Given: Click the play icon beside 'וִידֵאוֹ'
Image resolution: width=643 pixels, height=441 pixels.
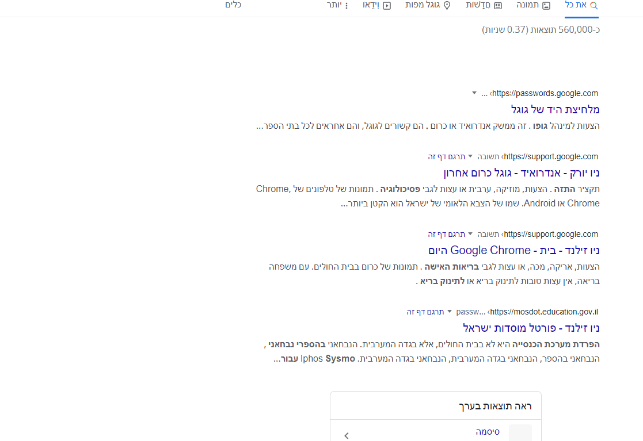Looking at the screenshot, I should click(x=387, y=5).
